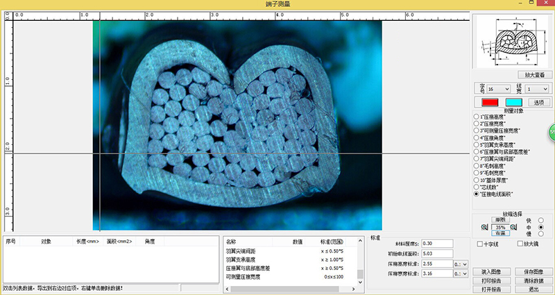Pick the red color swatch
Viewport: 555px width, 295px height.
pyautogui.click(x=490, y=102)
